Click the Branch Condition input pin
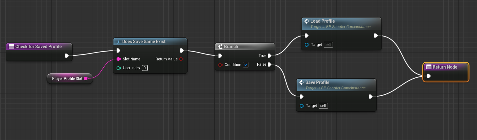The image size is (477, 140). [x=220, y=65]
